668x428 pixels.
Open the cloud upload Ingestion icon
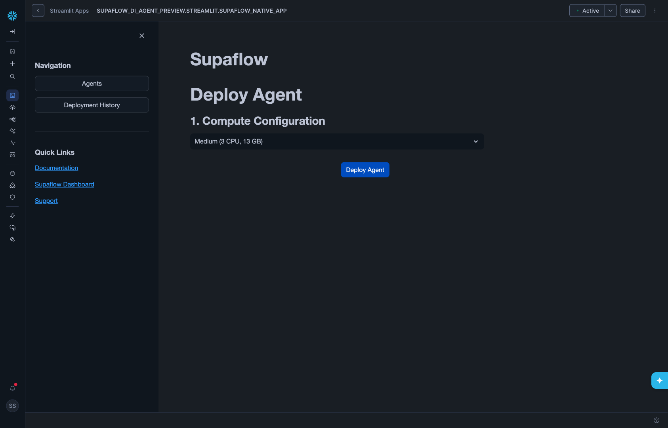pyautogui.click(x=12, y=107)
